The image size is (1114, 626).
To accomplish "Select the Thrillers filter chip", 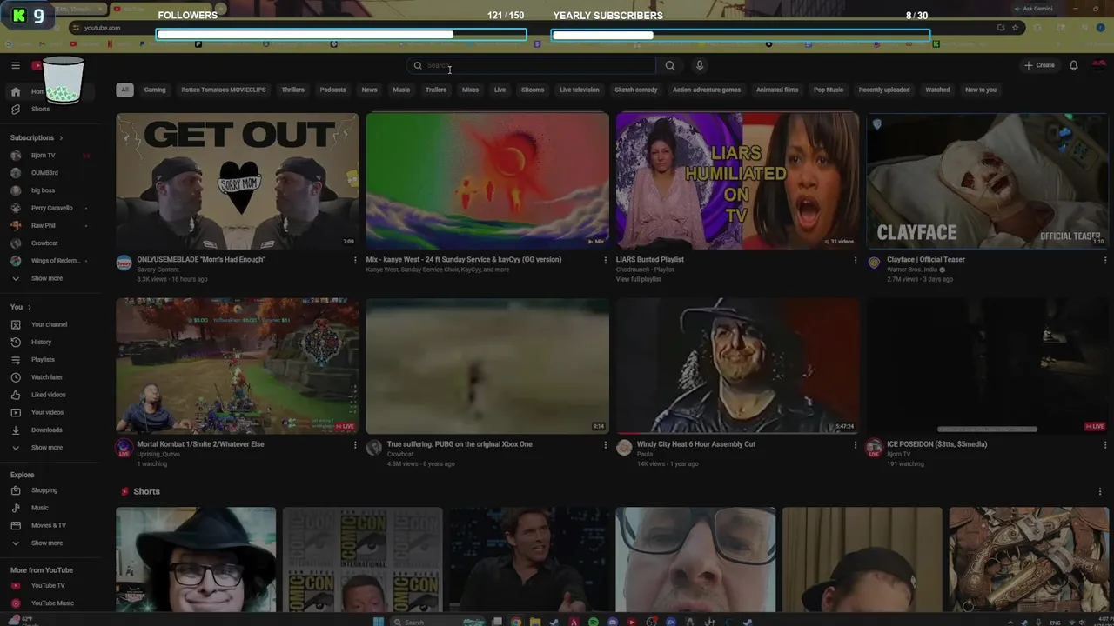I will (292, 90).
